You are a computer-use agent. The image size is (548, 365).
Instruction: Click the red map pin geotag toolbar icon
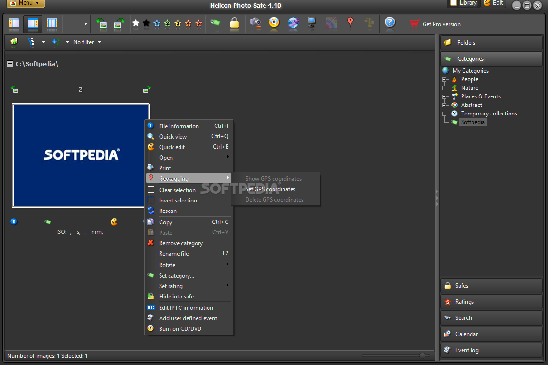point(350,22)
